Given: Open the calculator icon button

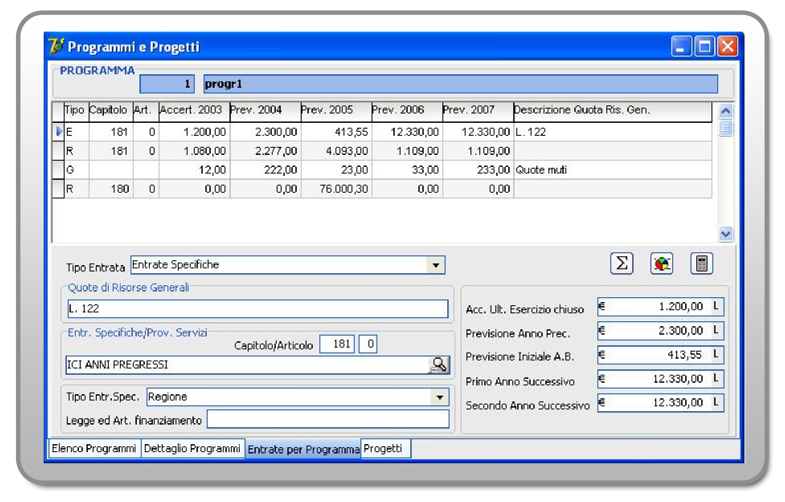Looking at the screenshot, I should click(702, 263).
